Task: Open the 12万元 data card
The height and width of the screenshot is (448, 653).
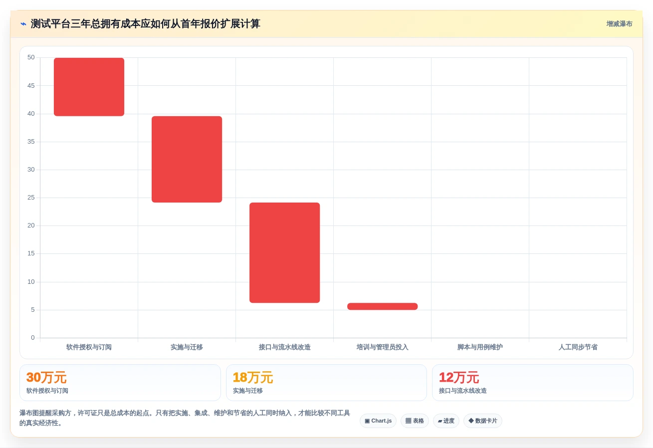Action: pyautogui.click(x=533, y=383)
